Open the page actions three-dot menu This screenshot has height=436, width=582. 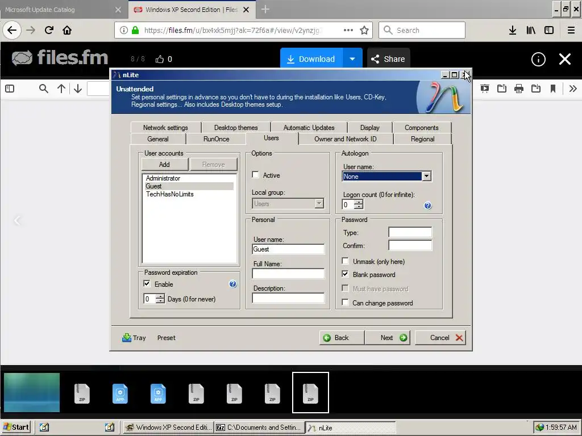348,30
